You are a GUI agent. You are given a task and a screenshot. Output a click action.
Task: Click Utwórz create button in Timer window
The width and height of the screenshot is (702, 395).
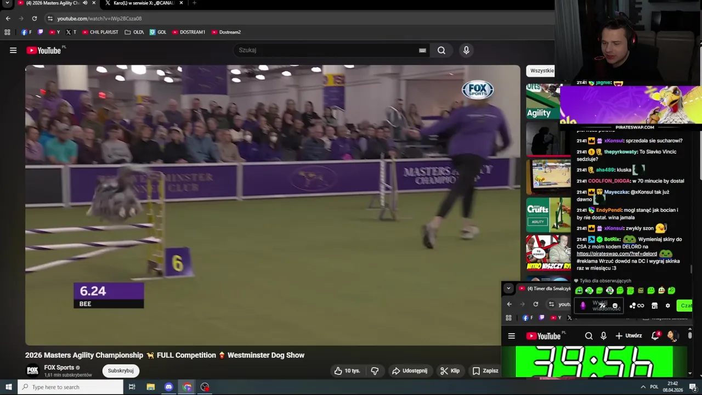628,336
